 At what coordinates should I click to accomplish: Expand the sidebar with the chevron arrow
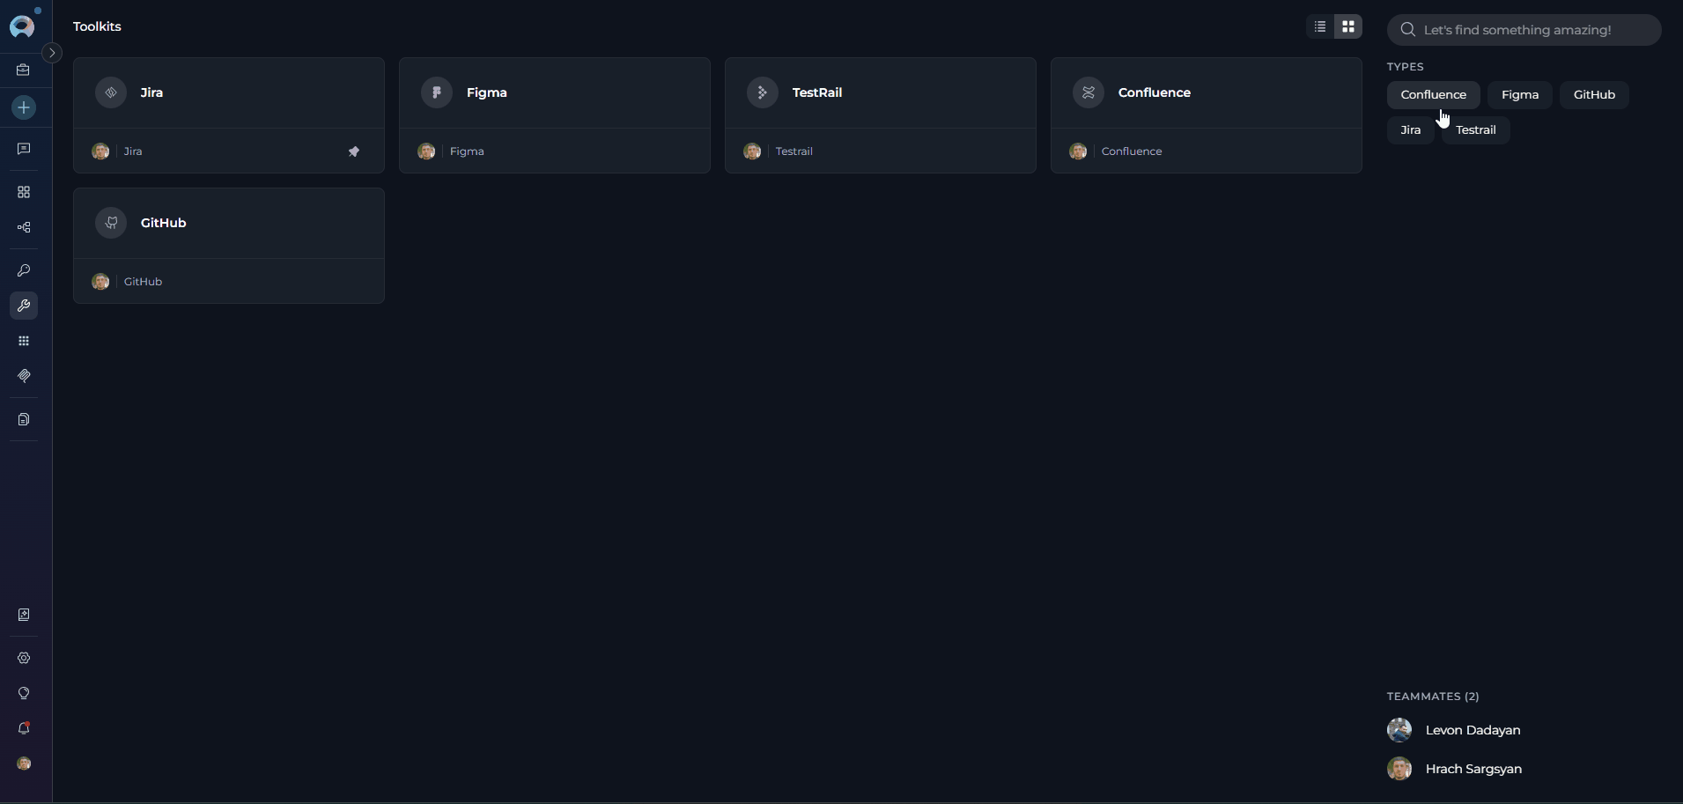[x=52, y=53]
